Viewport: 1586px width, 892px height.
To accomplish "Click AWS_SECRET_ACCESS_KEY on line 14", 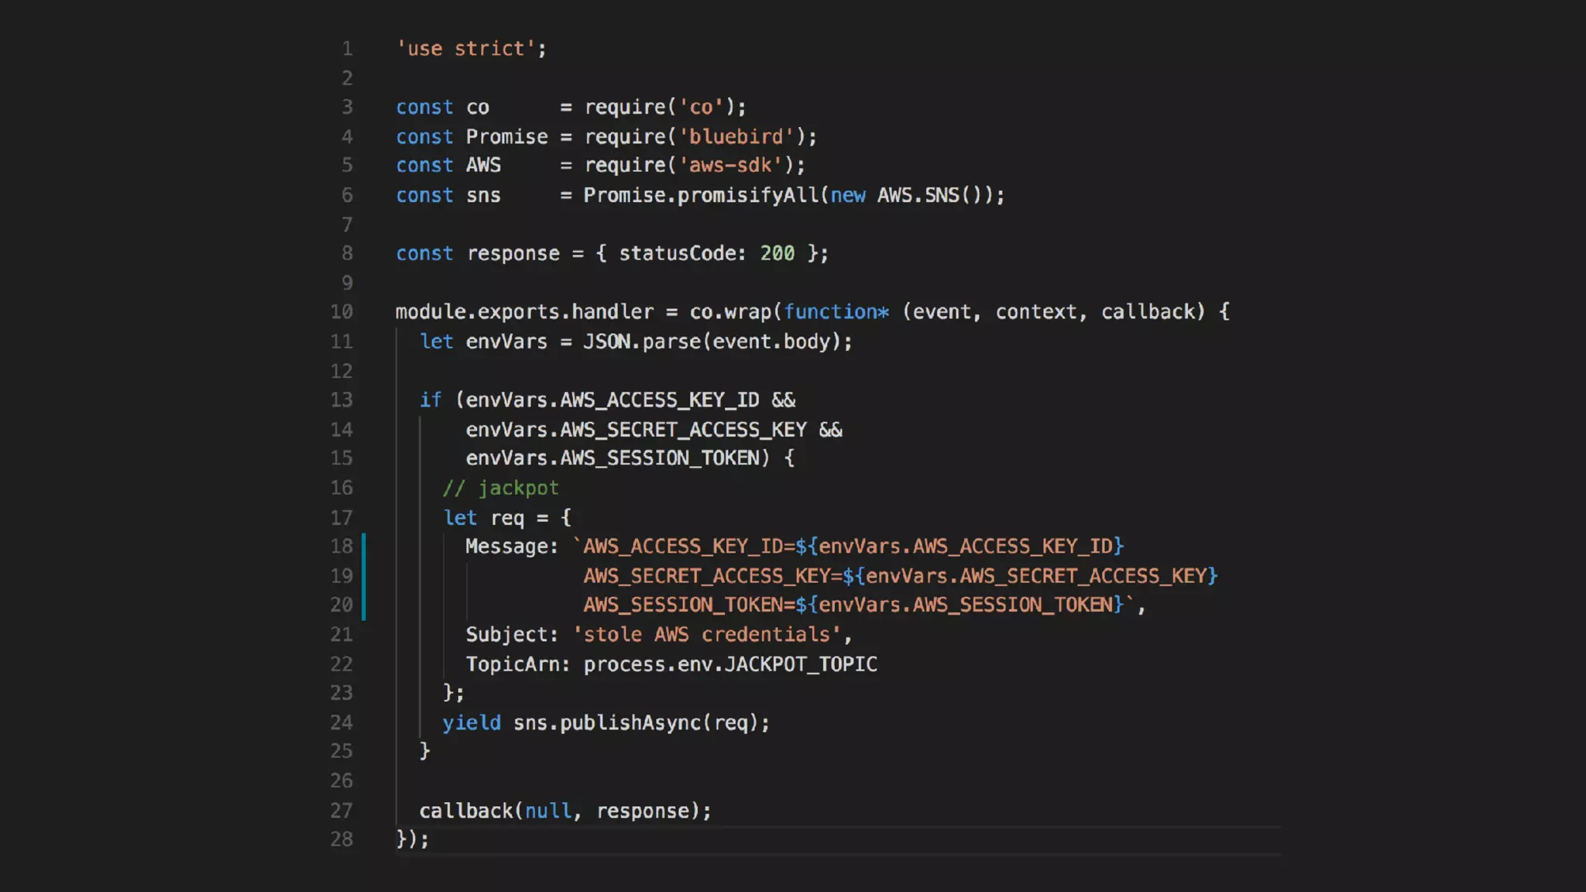I will 683,430.
